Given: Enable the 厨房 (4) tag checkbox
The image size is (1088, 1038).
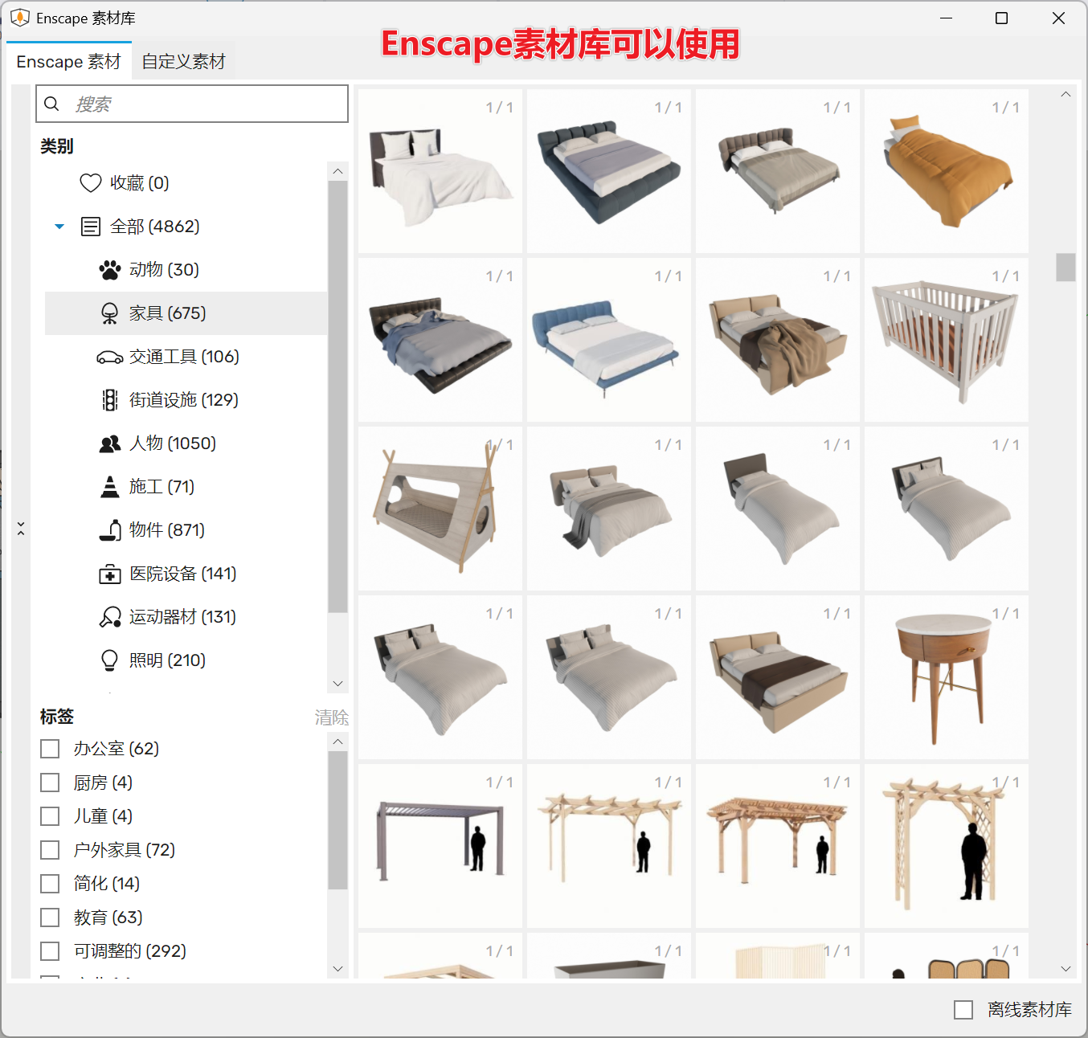Looking at the screenshot, I should 50,783.
